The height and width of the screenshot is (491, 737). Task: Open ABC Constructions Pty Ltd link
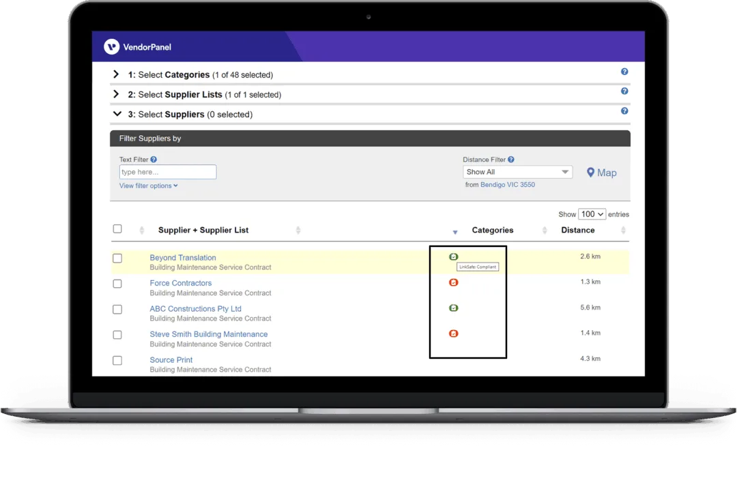tap(196, 309)
